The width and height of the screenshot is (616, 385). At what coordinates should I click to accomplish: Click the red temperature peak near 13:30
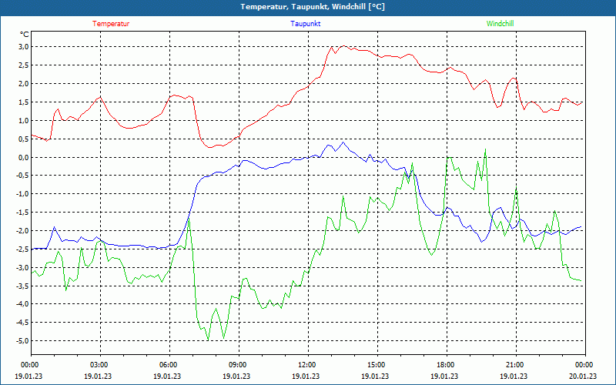[x=343, y=46]
